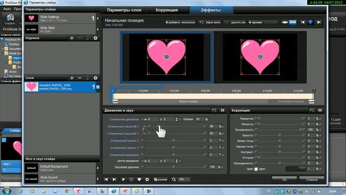Click keyframe 1 marker on the heart
This screenshot has width=346, height=195.
click(x=167, y=57)
